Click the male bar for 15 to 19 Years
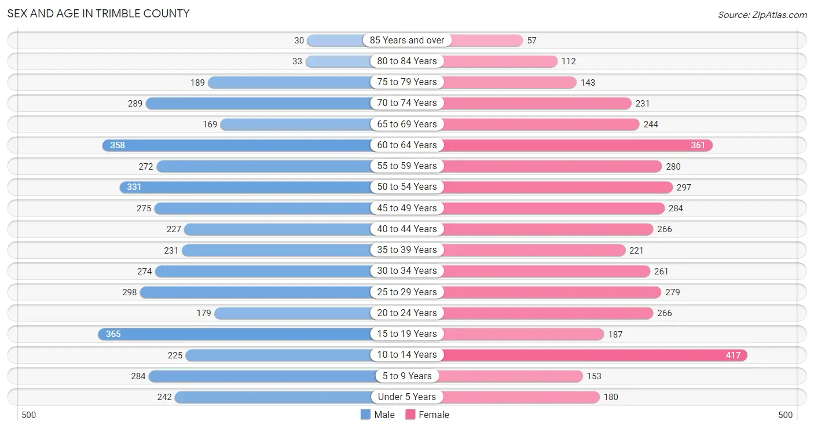Image resolution: width=814 pixels, height=429 pixels. (x=236, y=334)
